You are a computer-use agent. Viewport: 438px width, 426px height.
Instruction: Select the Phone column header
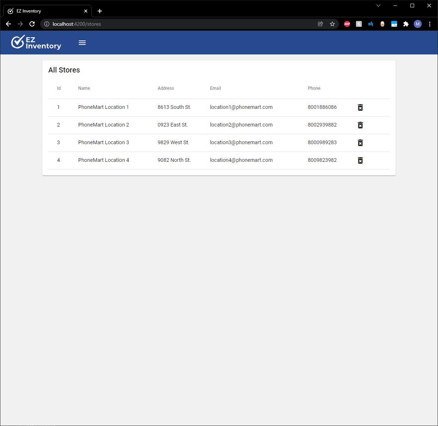[314, 88]
